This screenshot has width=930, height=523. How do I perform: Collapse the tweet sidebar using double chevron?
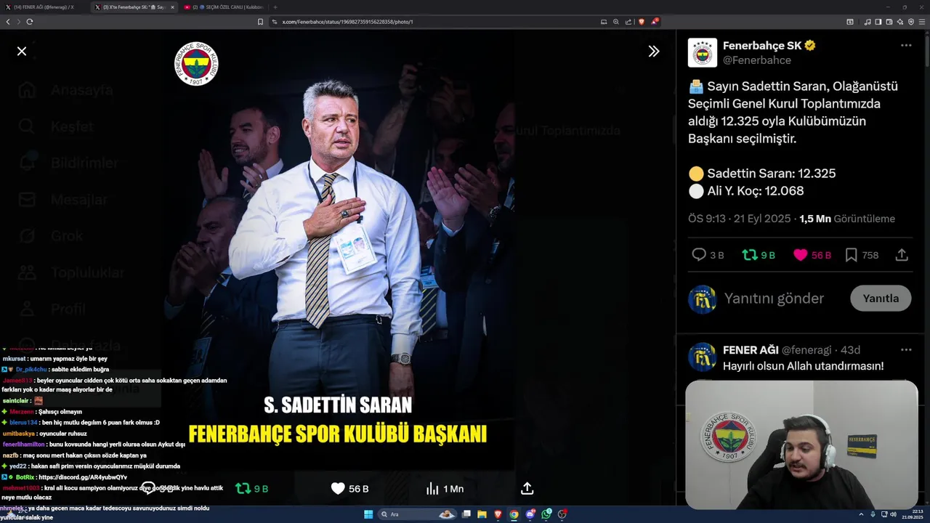tap(654, 51)
